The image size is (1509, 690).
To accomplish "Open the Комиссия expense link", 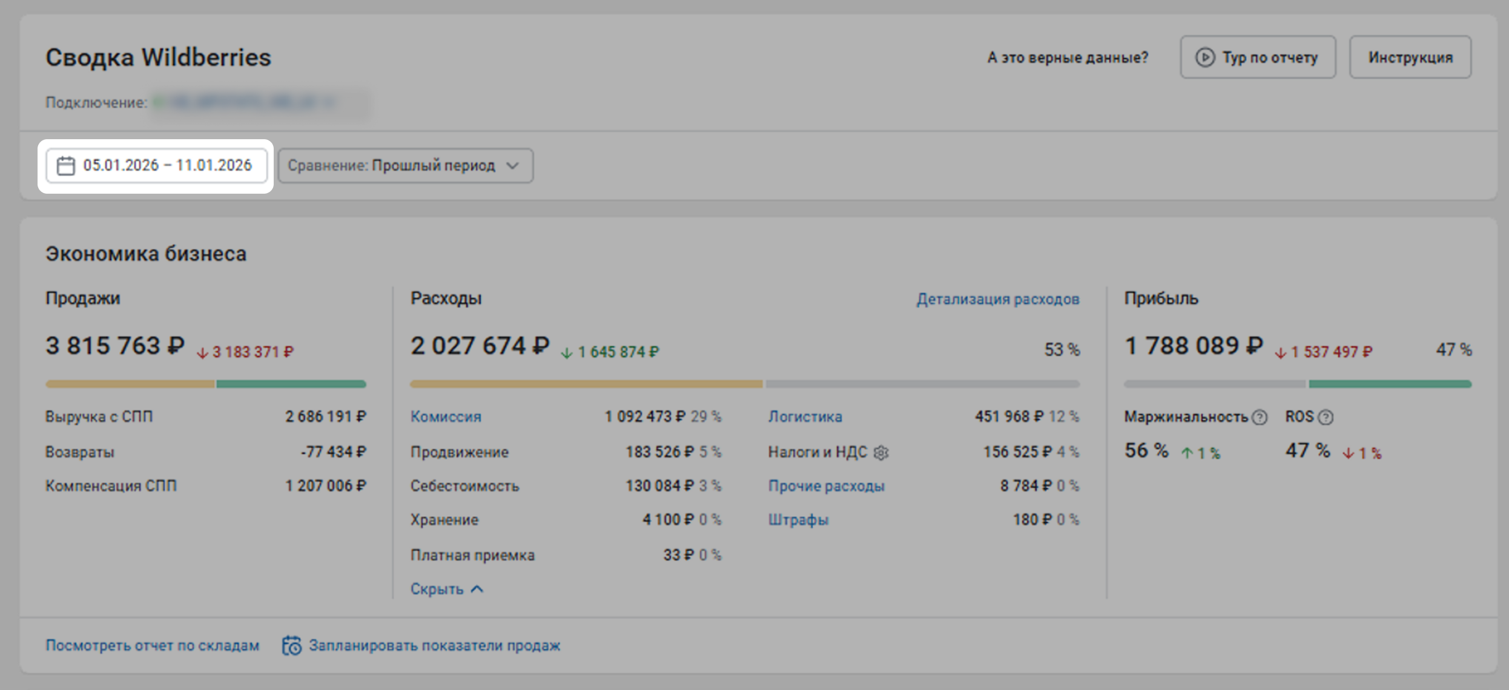I will point(446,416).
